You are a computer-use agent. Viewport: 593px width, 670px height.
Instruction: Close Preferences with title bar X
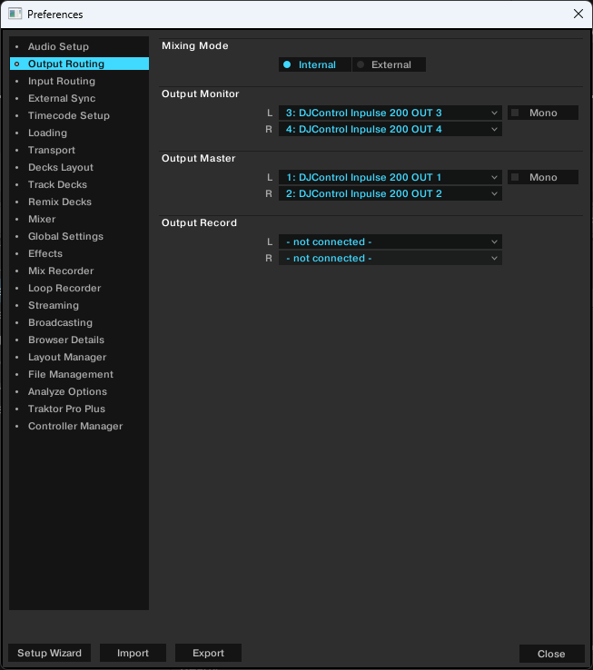click(x=578, y=14)
